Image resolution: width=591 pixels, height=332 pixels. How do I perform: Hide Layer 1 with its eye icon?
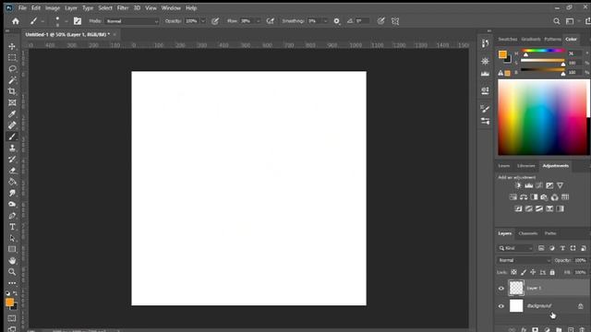[501, 289]
